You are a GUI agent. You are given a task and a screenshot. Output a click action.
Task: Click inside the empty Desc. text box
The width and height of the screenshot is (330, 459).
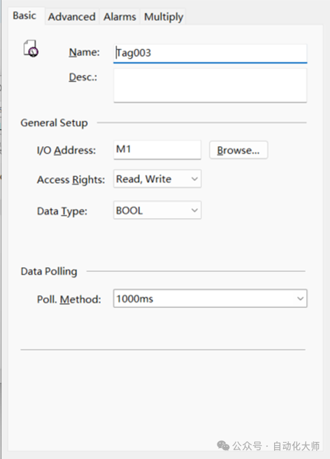pyautogui.click(x=210, y=85)
